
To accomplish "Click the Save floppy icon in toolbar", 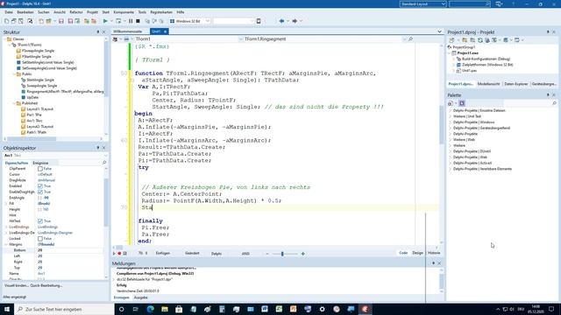I will point(61,21).
